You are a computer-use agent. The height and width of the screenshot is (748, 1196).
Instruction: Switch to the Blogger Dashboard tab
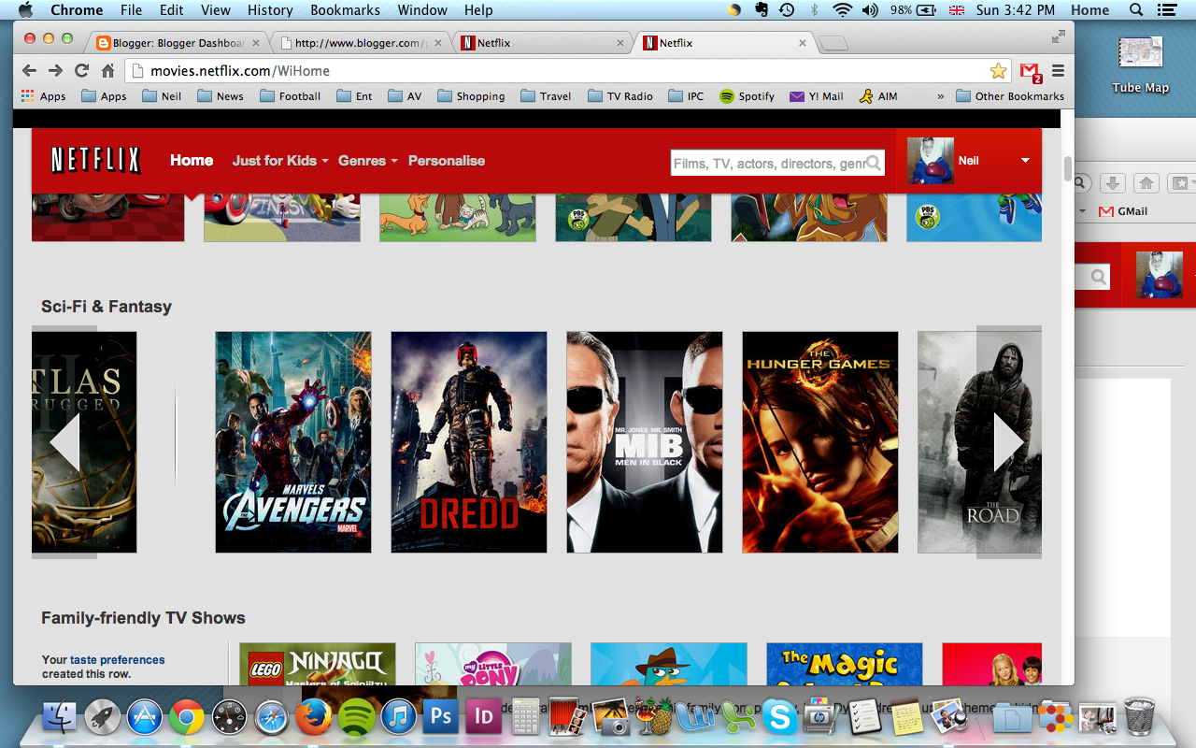(x=178, y=43)
